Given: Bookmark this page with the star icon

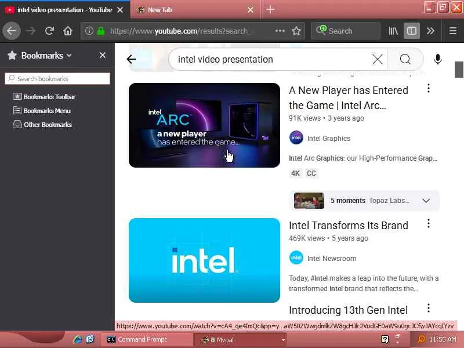Looking at the screenshot, I should [296, 31].
